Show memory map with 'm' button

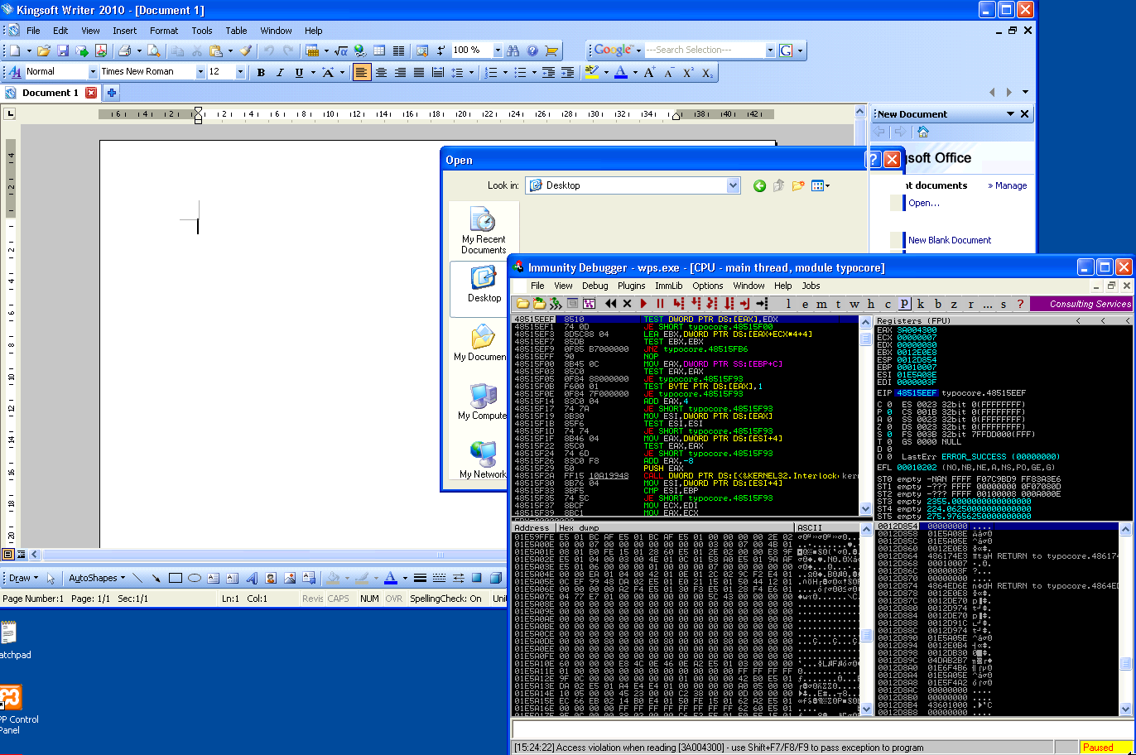[x=821, y=304]
